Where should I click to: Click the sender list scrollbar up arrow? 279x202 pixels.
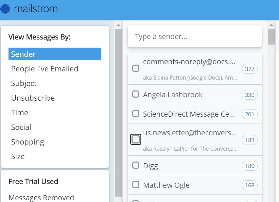click(271, 25)
